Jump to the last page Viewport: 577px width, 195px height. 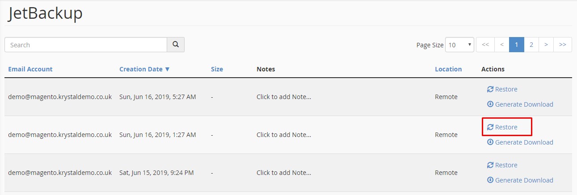click(x=563, y=45)
